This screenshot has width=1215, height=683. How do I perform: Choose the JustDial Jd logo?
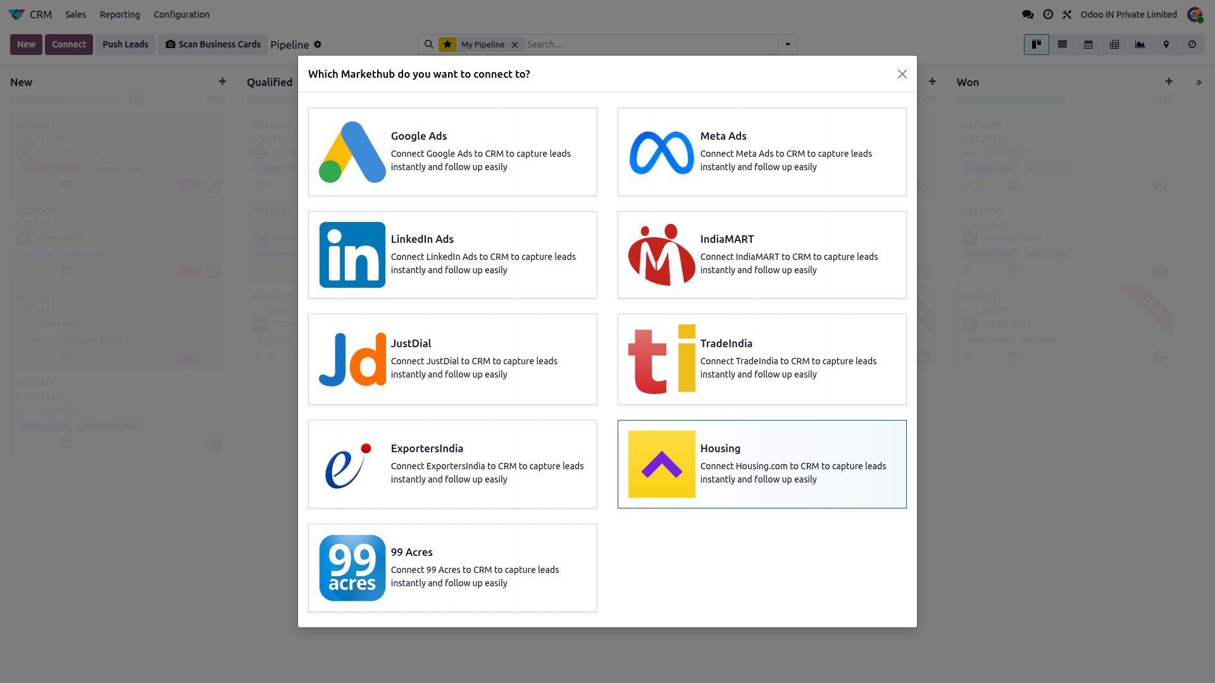coord(352,359)
